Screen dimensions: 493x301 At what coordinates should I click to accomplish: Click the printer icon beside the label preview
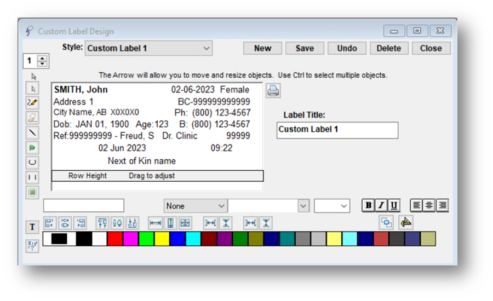click(x=273, y=91)
